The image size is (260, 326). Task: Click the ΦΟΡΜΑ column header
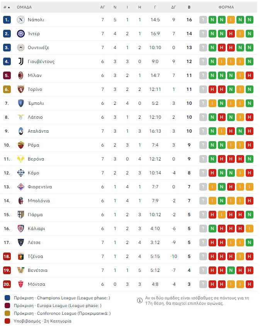tap(226, 7)
